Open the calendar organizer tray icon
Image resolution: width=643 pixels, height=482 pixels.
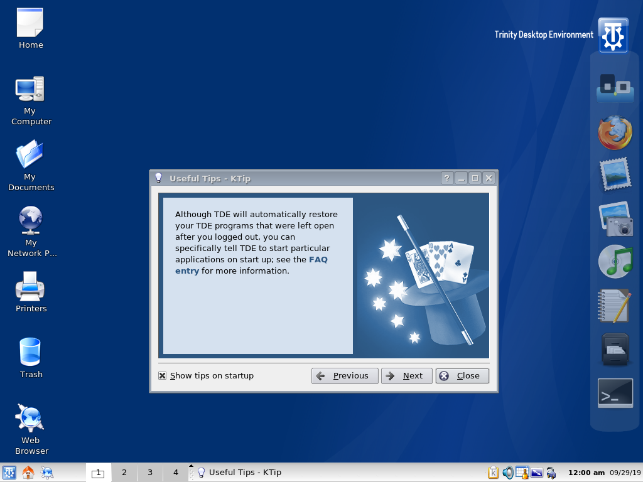pos(522,473)
